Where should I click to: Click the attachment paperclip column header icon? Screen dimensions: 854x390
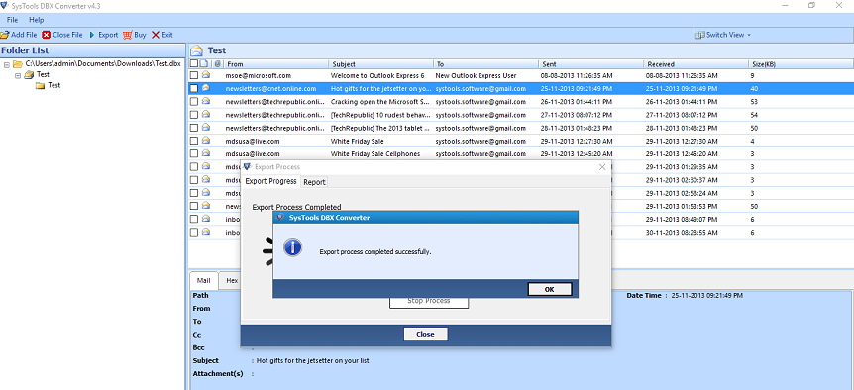pyautogui.click(x=218, y=63)
